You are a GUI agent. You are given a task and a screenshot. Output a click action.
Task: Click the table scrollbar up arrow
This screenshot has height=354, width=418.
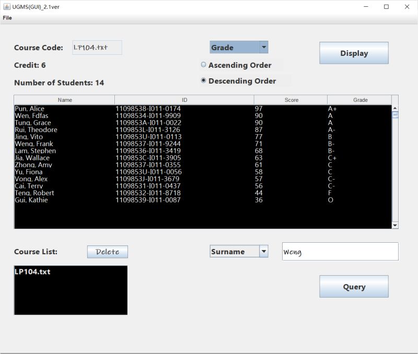(395, 108)
